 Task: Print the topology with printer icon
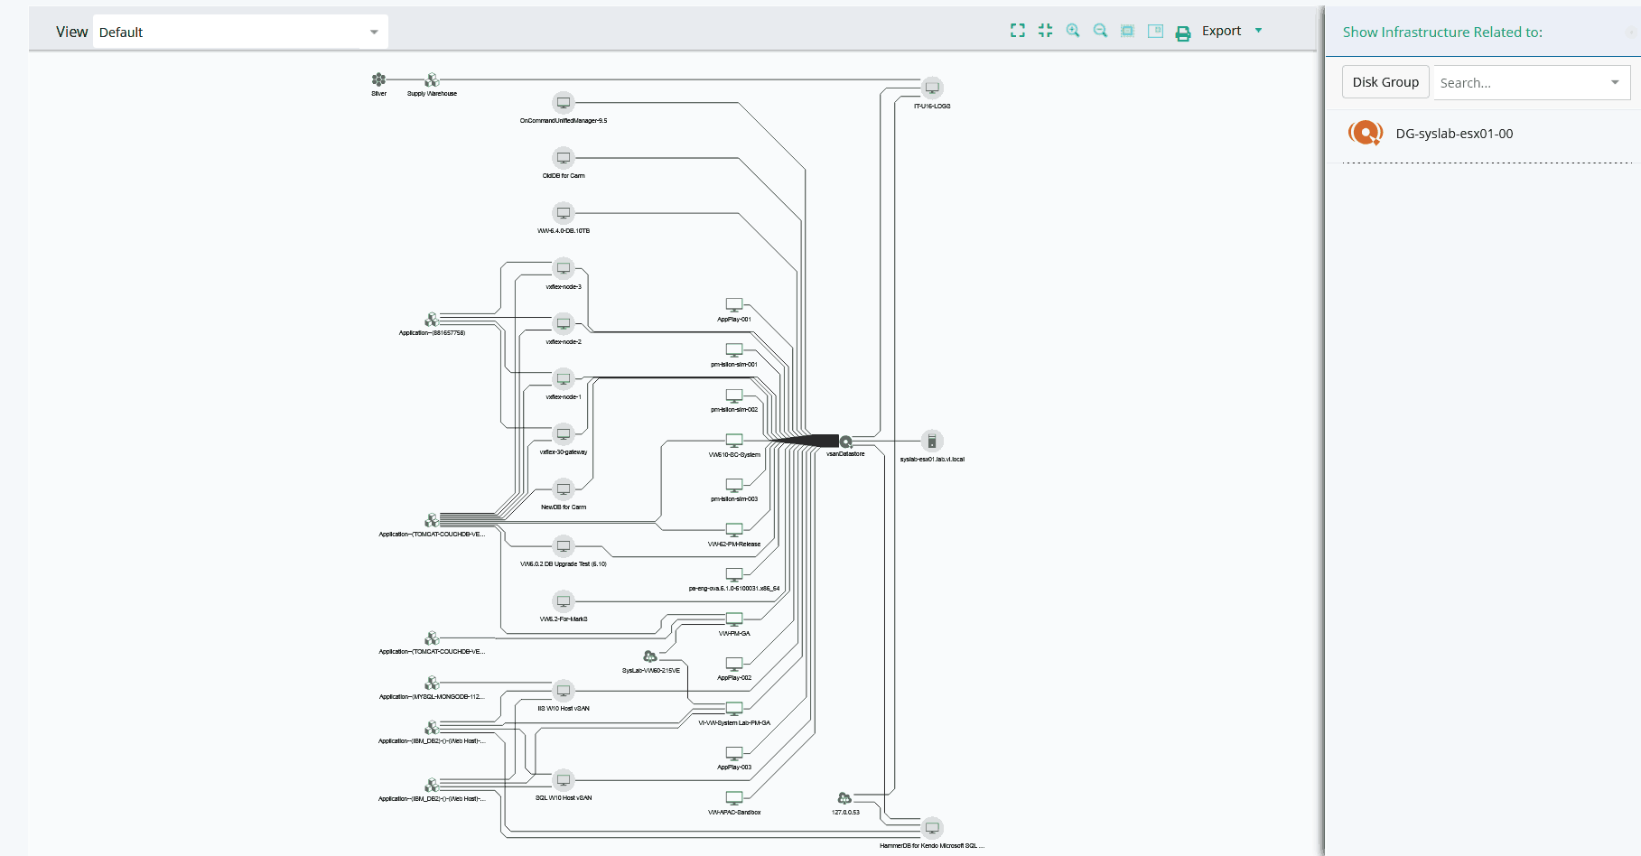[x=1183, y=33]
